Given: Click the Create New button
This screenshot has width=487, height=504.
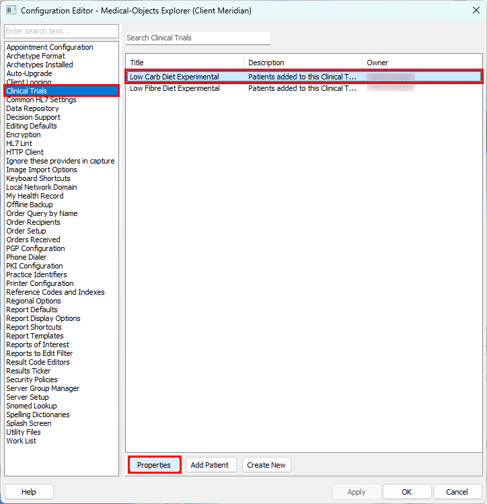Looking at the screenshot, I should point(266,465).
